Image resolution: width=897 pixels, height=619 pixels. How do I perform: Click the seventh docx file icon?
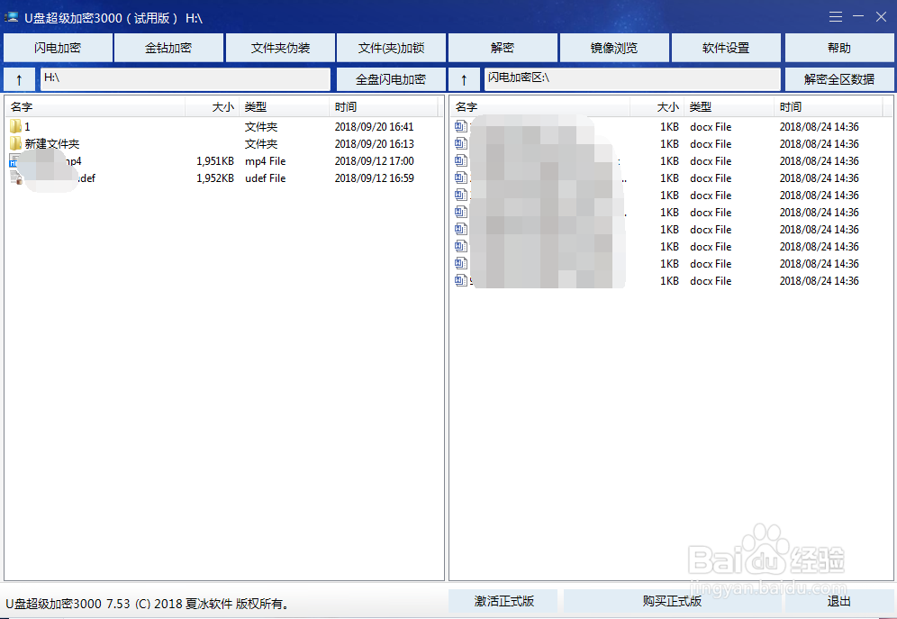(x=460, y=230)
